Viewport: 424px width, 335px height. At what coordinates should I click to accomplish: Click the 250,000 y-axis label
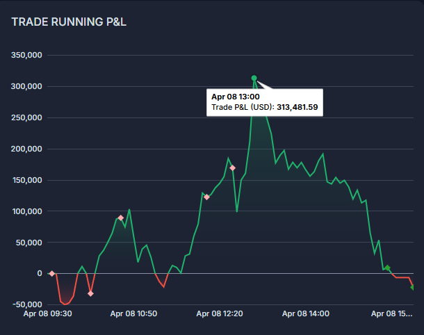(x=26, y=117)
